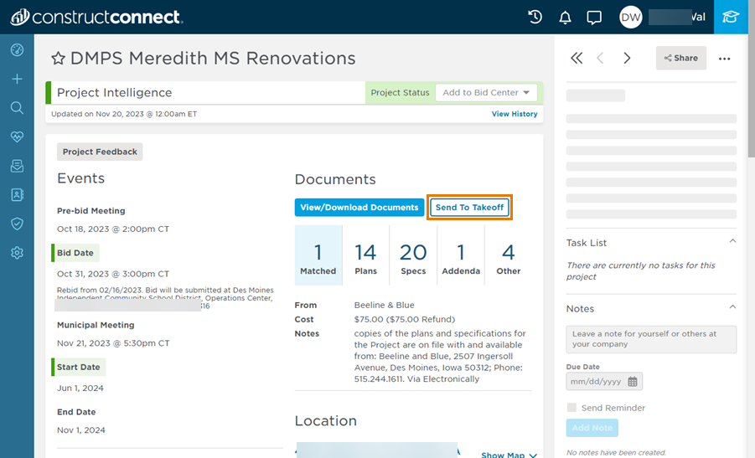Open the dashboard gauge icon in sidebar
The width and height of the screenshot is (755, 458).
point(17,50)
